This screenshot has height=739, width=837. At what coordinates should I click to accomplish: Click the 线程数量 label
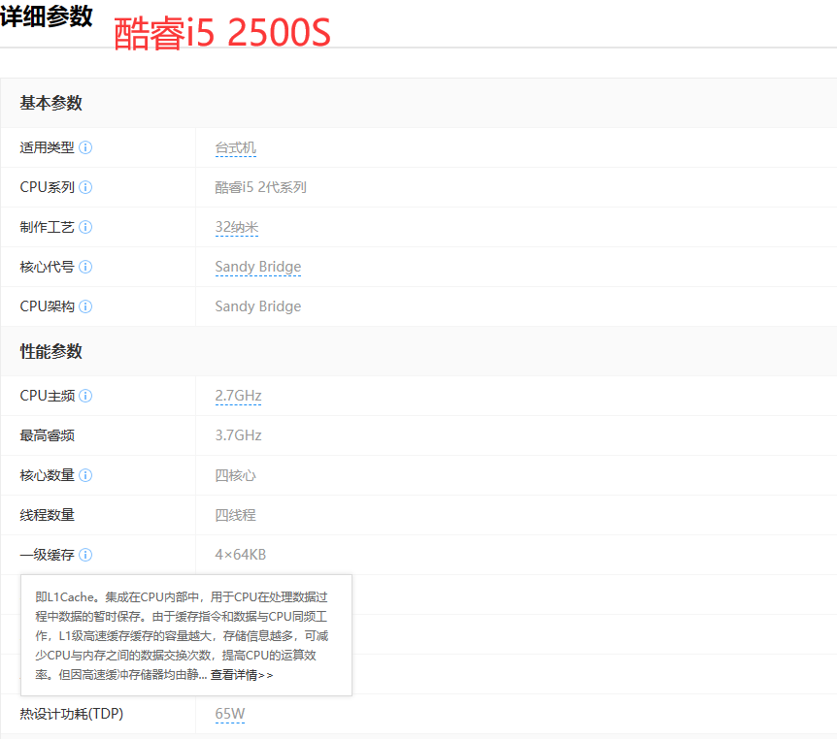tap(47, 515)
